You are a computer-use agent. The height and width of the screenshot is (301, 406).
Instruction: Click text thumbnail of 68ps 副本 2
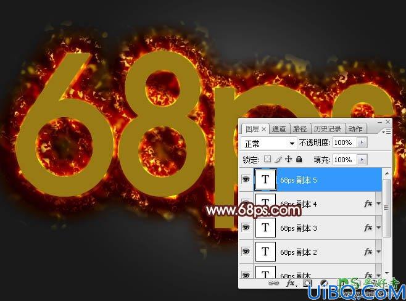[265, 252]
